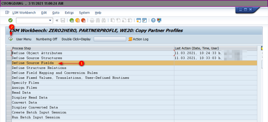The height and width of the screenshot is (122, 268).
Task: Click the Print icon
Action: coord(92,21)
